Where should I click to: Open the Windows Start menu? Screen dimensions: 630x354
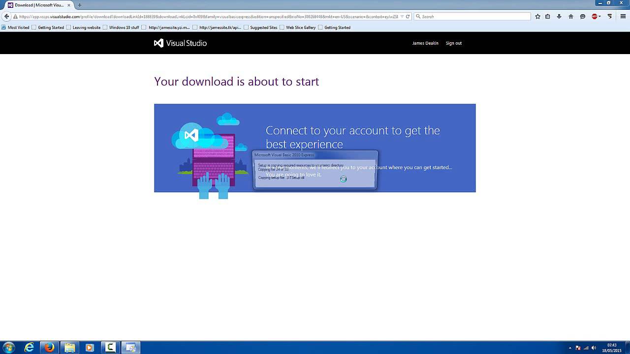coord(8,348)
